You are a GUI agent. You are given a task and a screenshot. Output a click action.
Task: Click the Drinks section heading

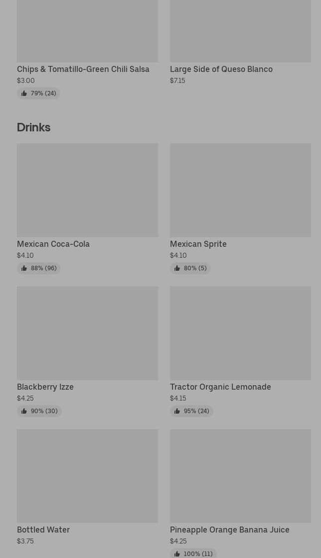tap(34, 127)
